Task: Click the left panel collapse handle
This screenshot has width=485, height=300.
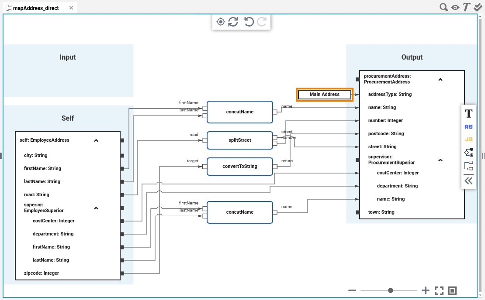Action: tap(1, 156)
